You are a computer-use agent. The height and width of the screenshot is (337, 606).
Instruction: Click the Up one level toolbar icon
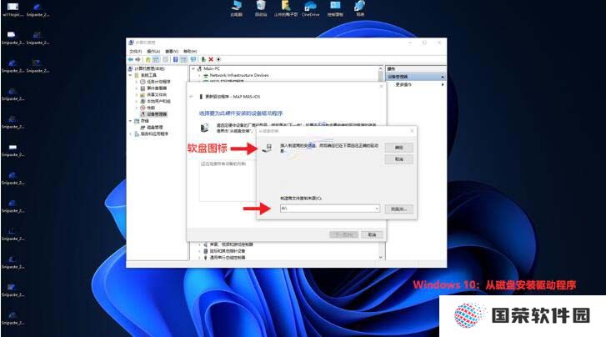pos(148,59)
